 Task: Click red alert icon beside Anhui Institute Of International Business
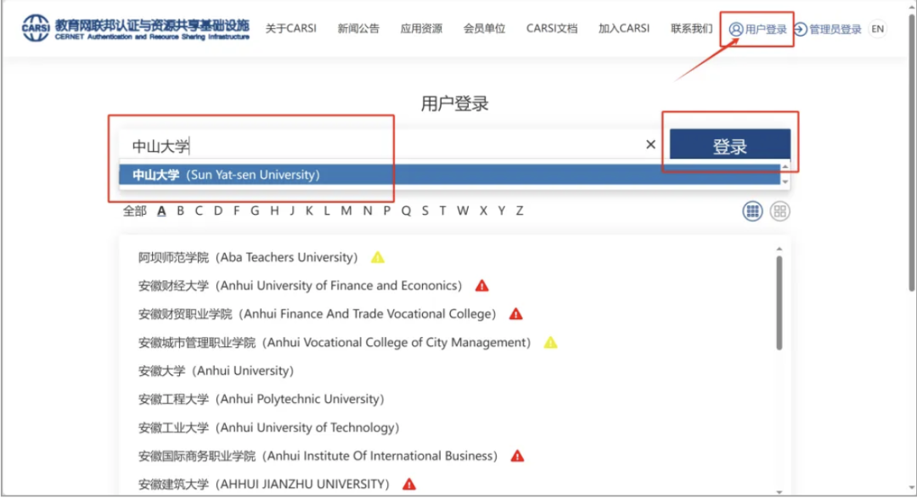pyautogui.click(x=518, y=456)
